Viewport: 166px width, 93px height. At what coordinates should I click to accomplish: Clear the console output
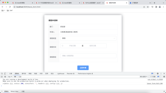click(5, 76)
